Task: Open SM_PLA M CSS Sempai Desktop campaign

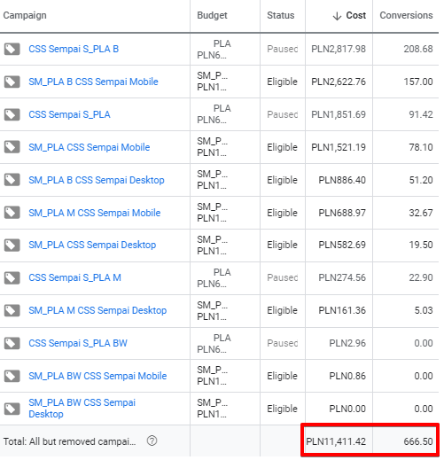Action: tap(97, 310)
